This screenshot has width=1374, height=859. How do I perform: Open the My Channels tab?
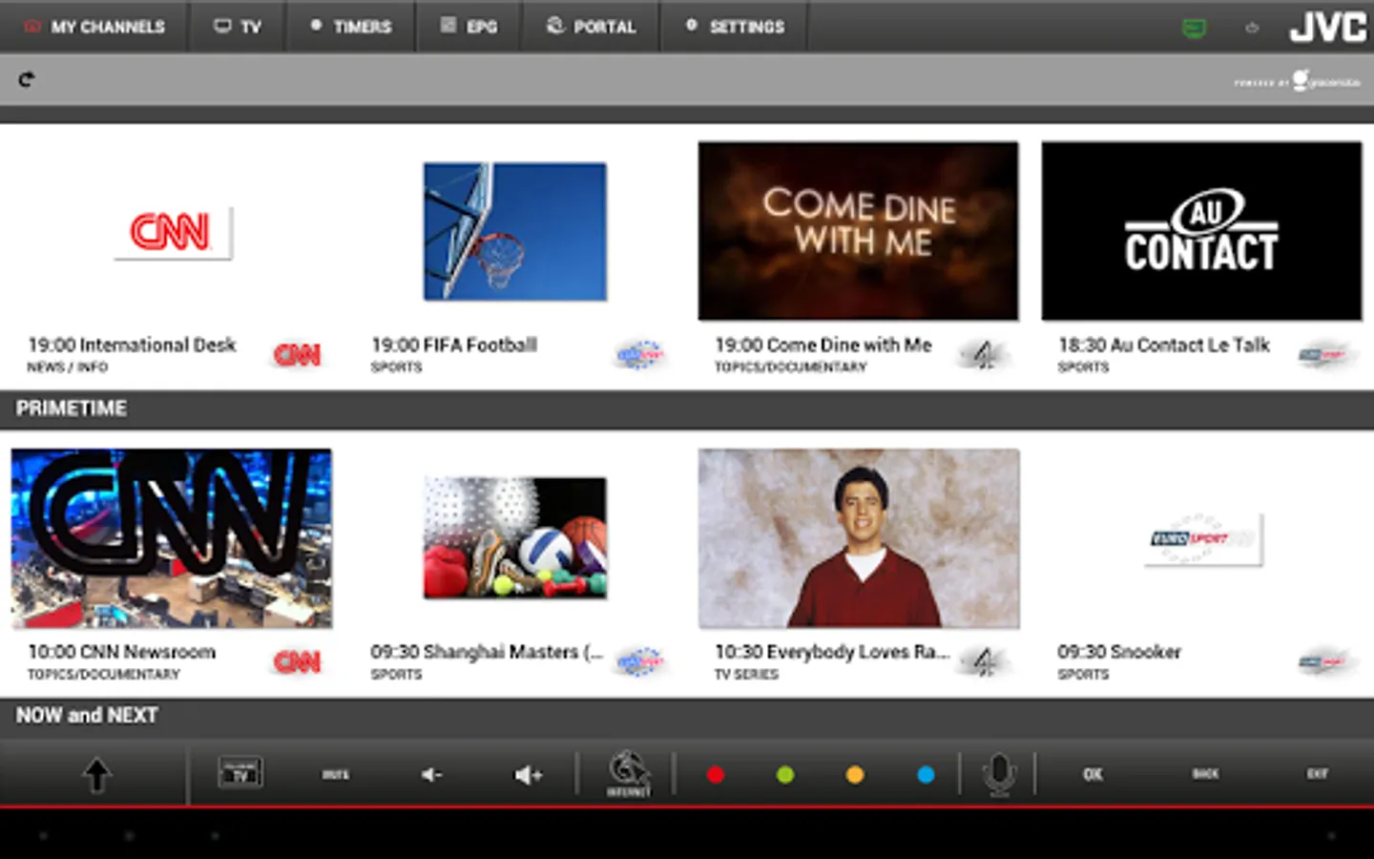pos(94,27)
